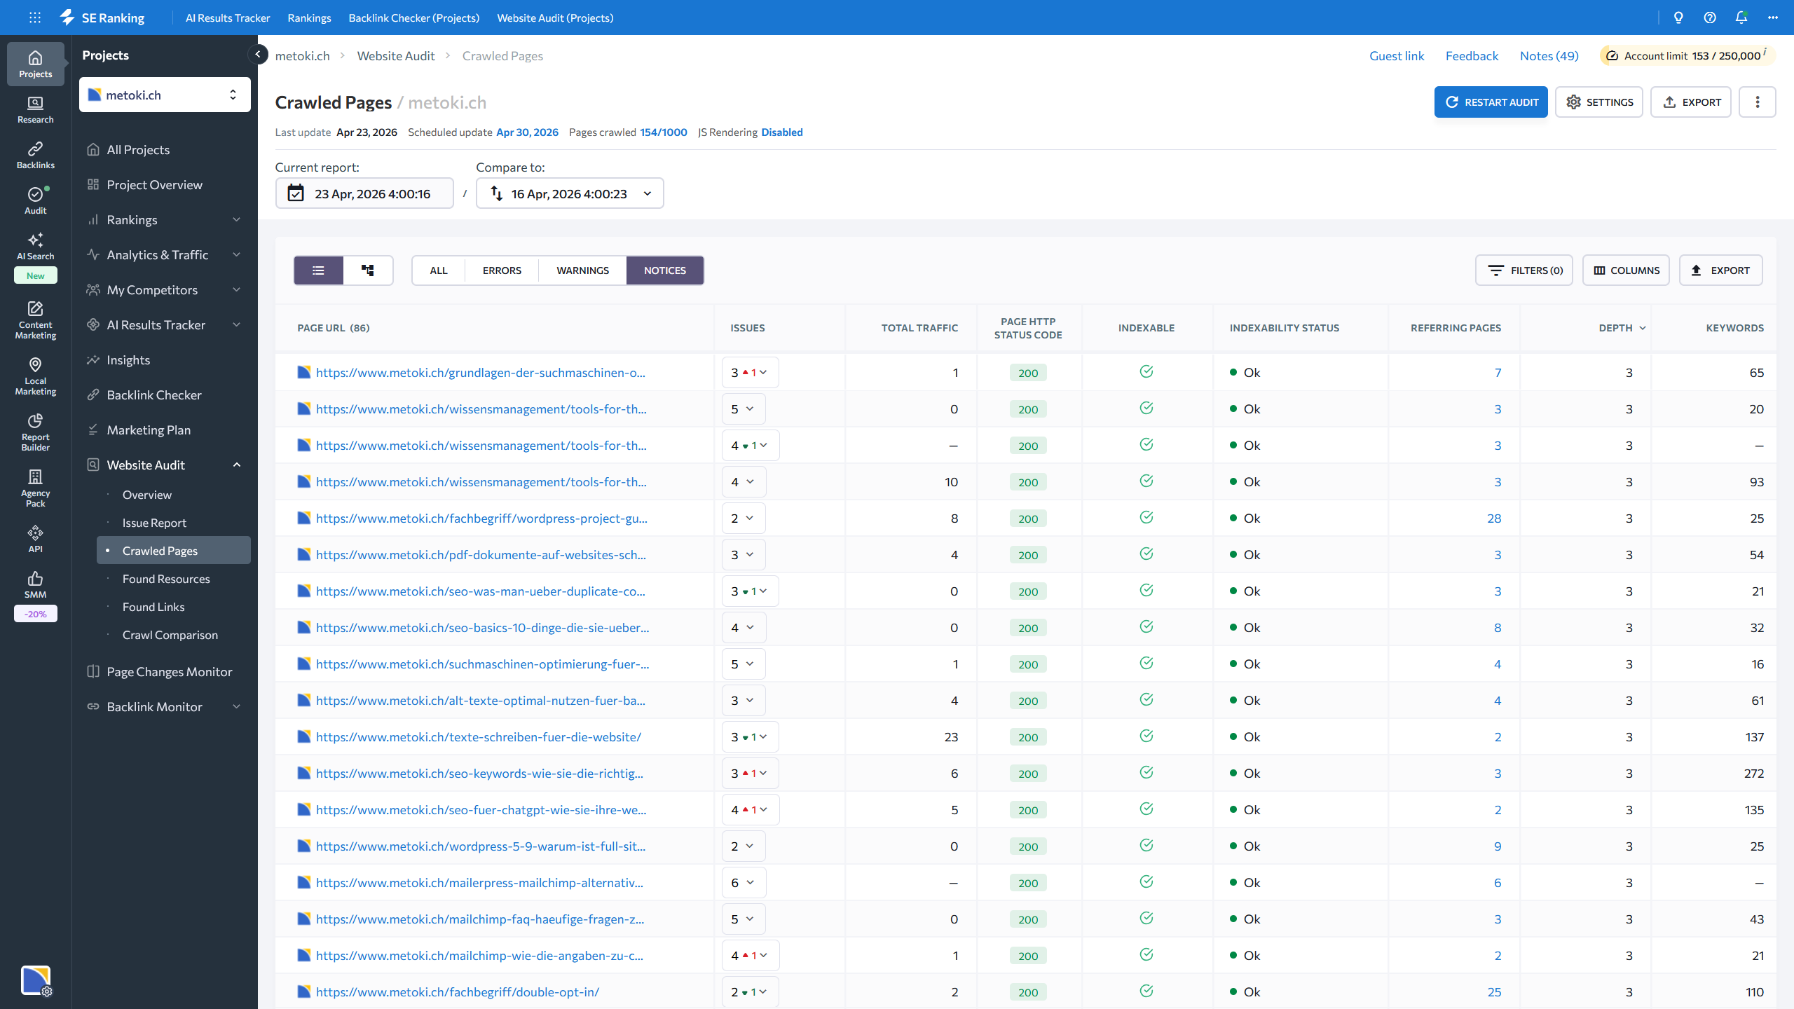Collapse the projects side panel

coord(257,54)
